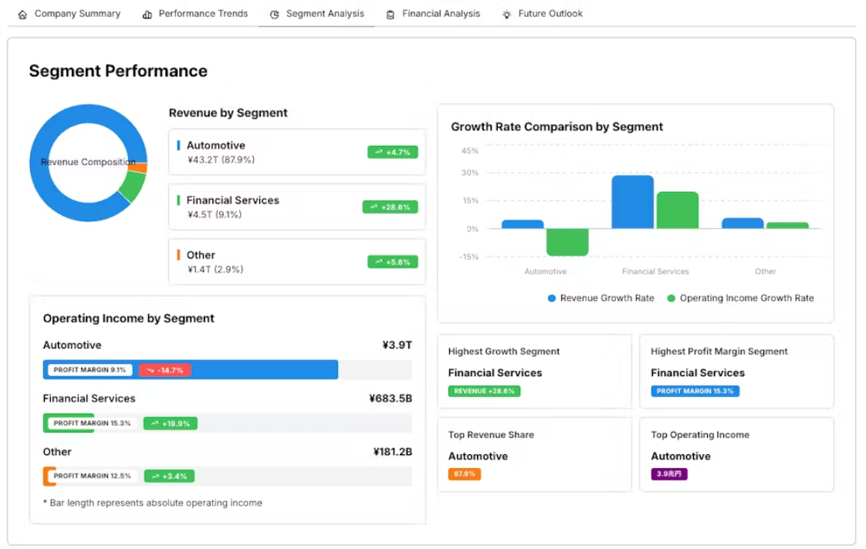Toggle Operating Income Growth Rate legend item
This screenshot has height=549, width=866.
coord(740,298)
